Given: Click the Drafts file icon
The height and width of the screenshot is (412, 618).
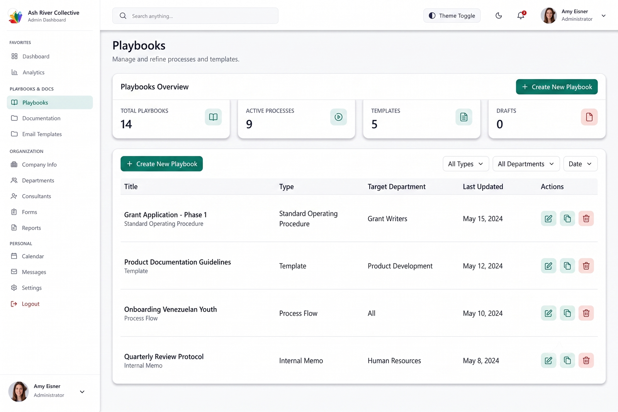Looking at the screenshot, I should 589,117.
